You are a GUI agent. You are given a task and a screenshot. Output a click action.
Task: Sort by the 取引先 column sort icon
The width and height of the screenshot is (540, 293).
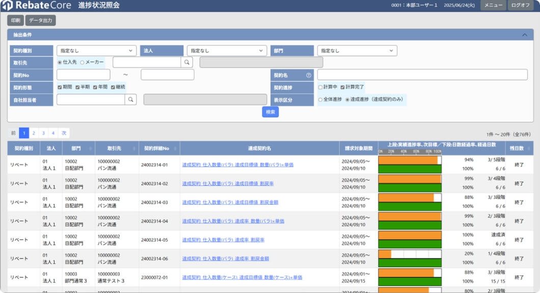tap(134, 149)
